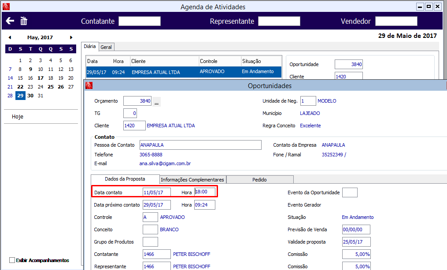The width and height of the screenshot is (447, 270).
Task: Click the trash can delete icon
Action: 24,21
